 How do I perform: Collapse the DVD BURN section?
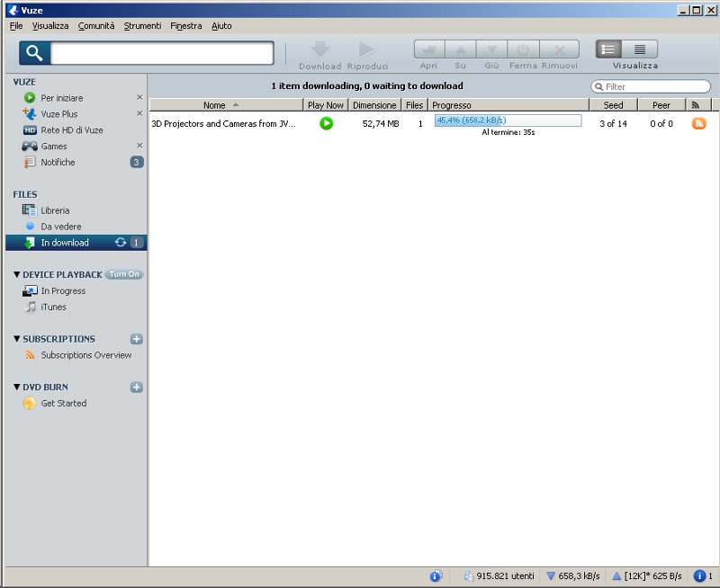pyautogui.click(x=16, y=388)
